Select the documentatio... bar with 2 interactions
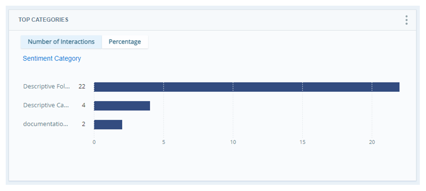Viewport: 426px width, 191px height. (108, 124)
